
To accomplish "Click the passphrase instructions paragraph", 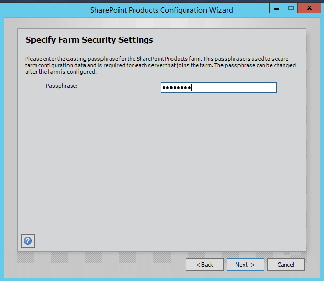I will coord(160,65).
